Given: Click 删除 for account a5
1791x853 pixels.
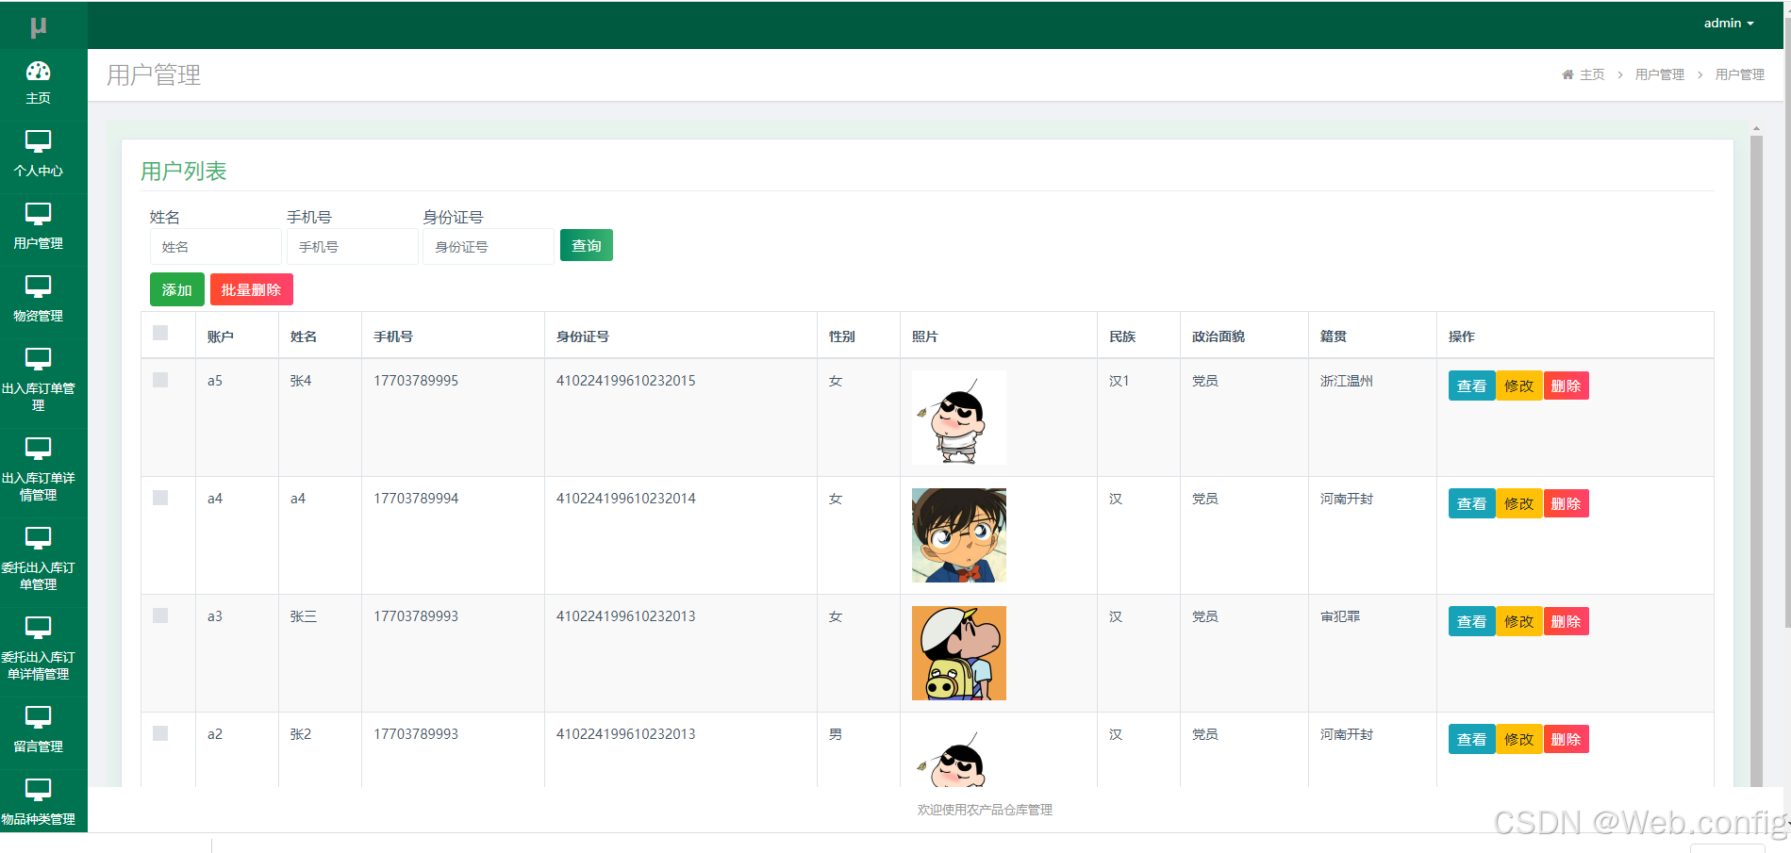Looking at the screenshot, I should pyautogui.click(x=1566, y=385).
